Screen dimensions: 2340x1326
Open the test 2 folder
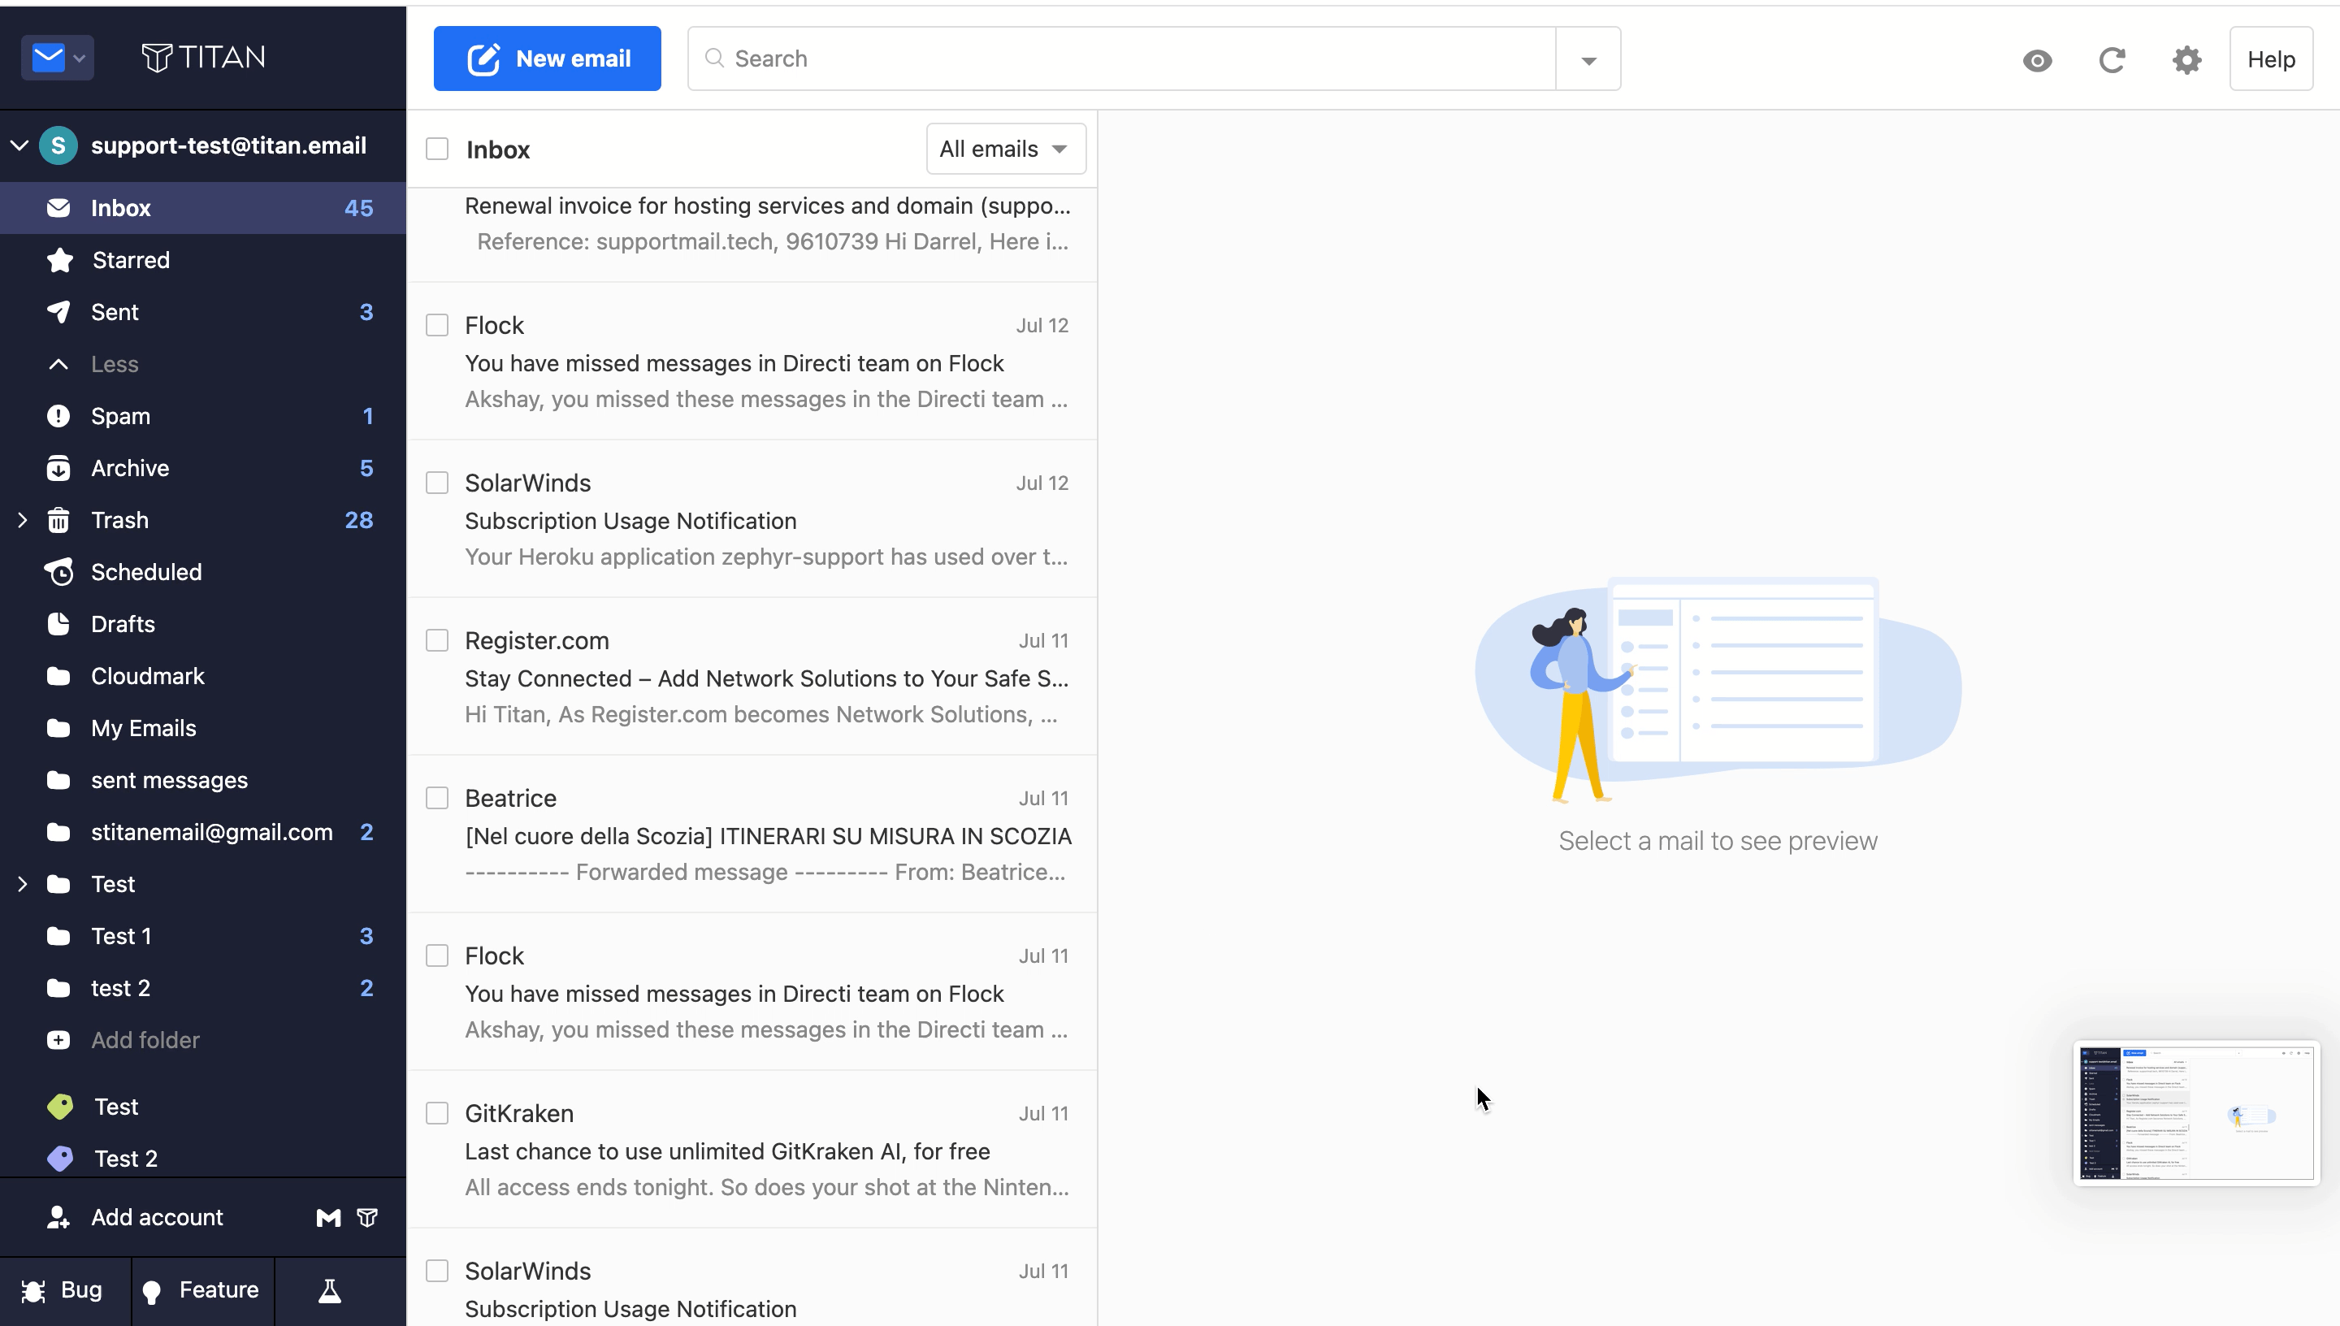pyautogui.click(x=203, y=987)
